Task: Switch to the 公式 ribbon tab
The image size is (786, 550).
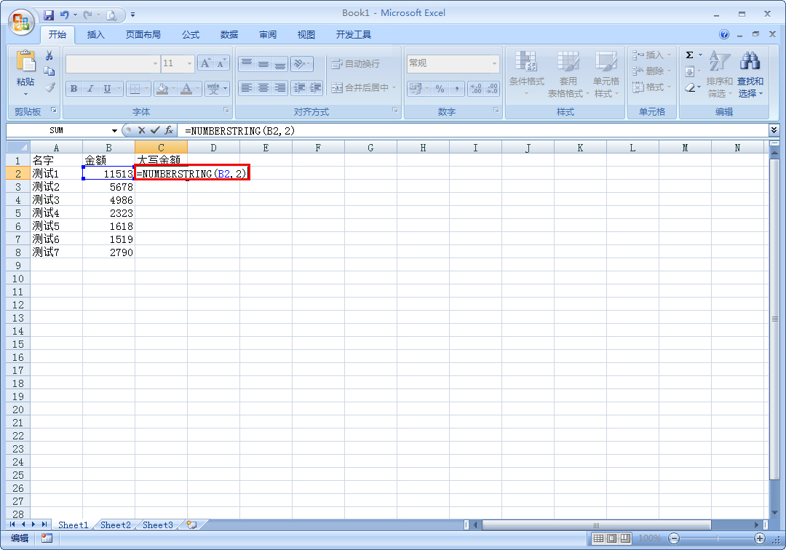Action: point(191,35)
